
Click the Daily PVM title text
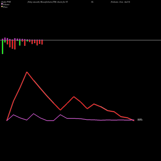[6, 2]
